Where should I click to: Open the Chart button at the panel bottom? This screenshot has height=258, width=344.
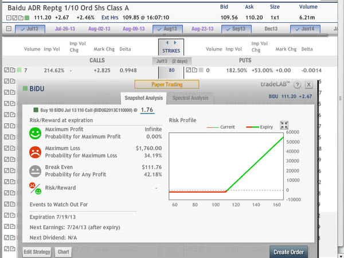64,252
